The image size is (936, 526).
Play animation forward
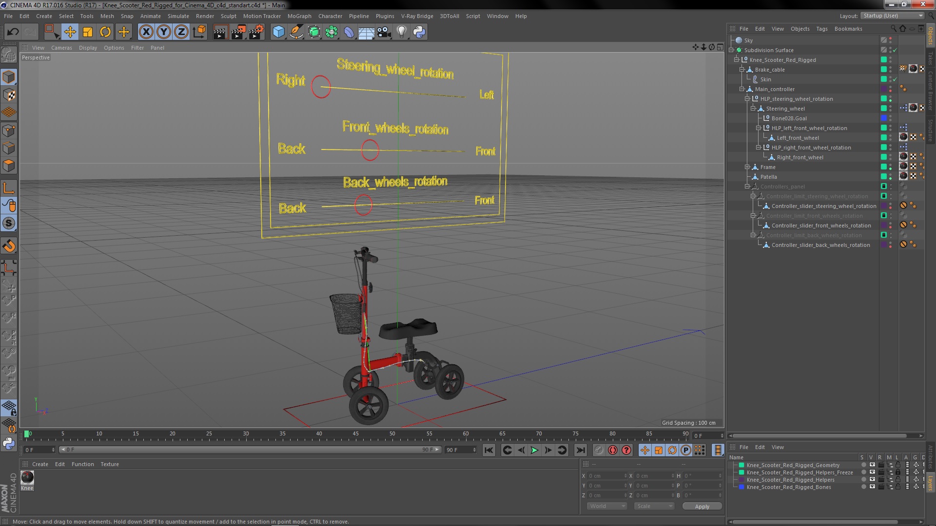coord(534,451)
